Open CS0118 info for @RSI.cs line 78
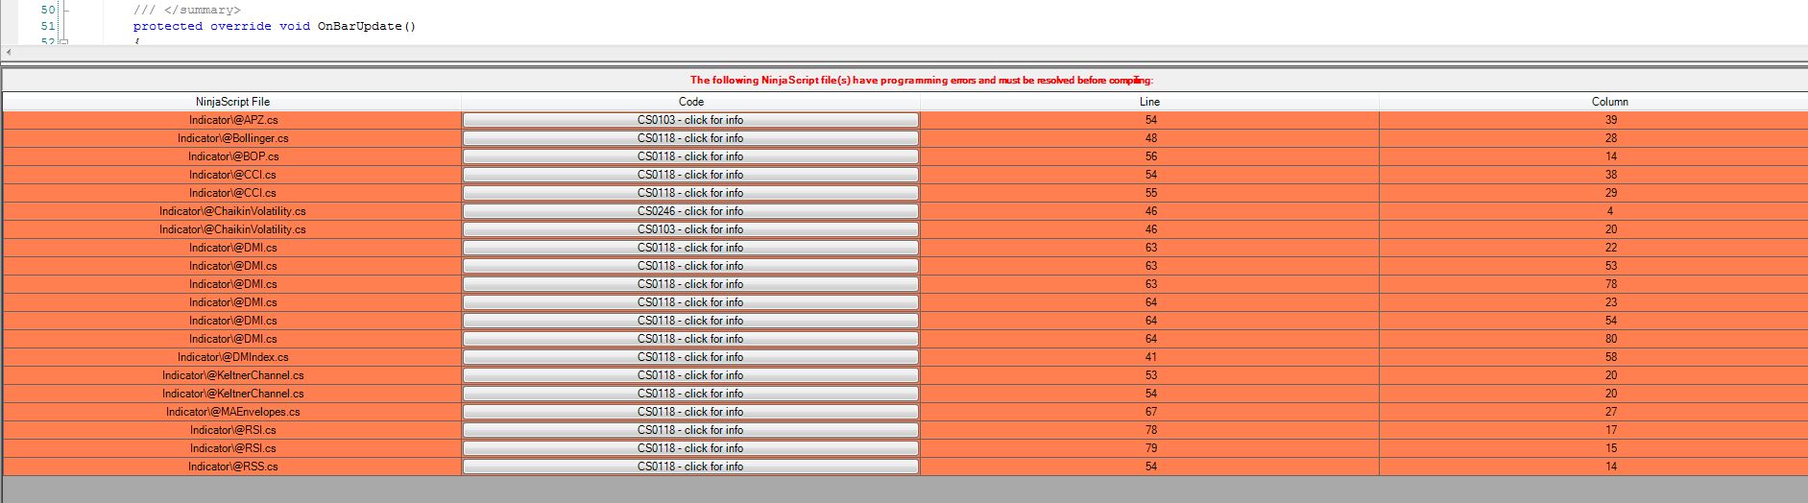This screenshot has height=503, width=1808. (690, 430)
